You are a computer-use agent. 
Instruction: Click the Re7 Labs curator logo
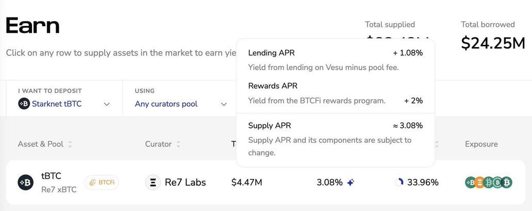(153, 182)
